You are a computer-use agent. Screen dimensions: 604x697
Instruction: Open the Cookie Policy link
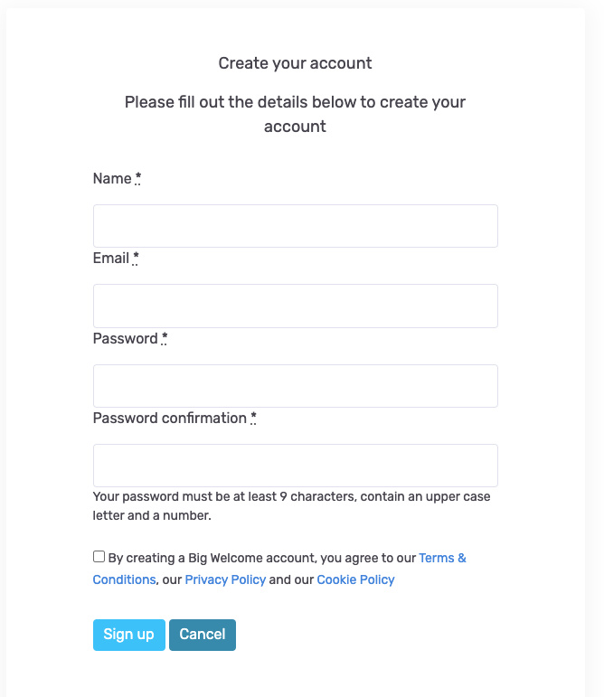pos(355,579)
